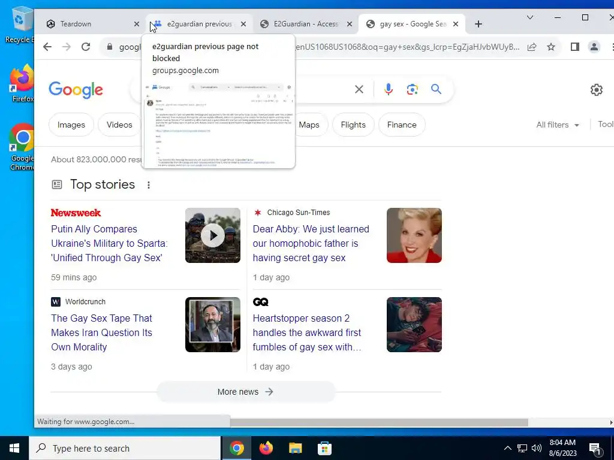Open the GQ Heartstopper season 2 story

click(x=307, y=332)
